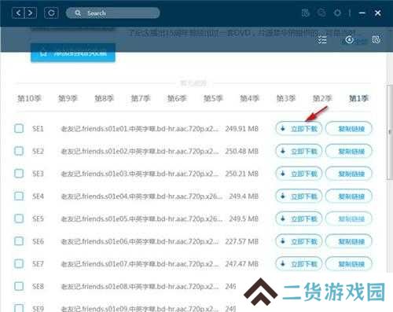Click the file name friends.s01e09 in SE9 row
This screenshot has height=312, width=393.
[140, 309]
